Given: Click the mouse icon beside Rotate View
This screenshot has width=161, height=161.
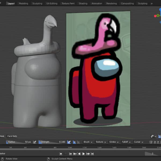Looking at the screenshot, I should tap(2, 159).
